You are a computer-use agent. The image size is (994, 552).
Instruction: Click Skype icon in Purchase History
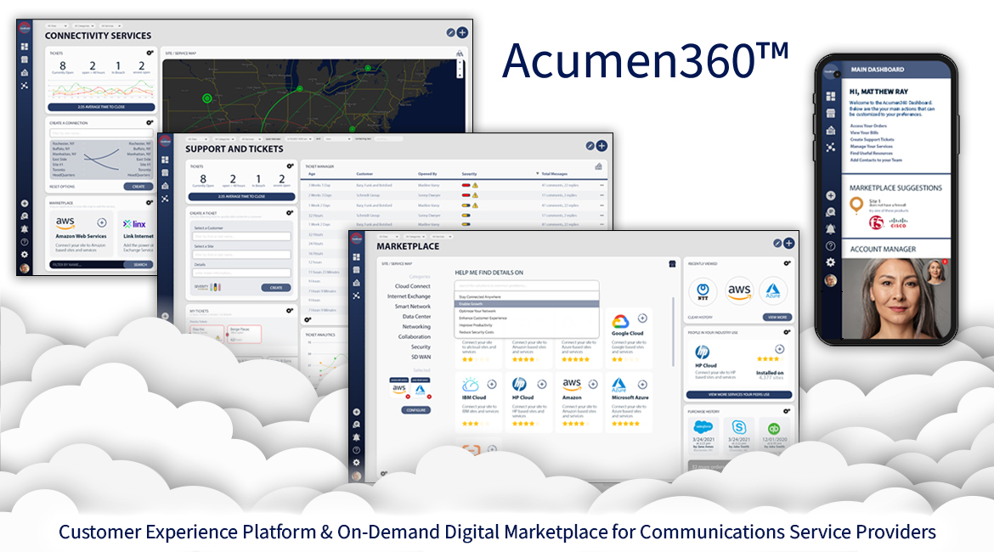pos(738,427)
